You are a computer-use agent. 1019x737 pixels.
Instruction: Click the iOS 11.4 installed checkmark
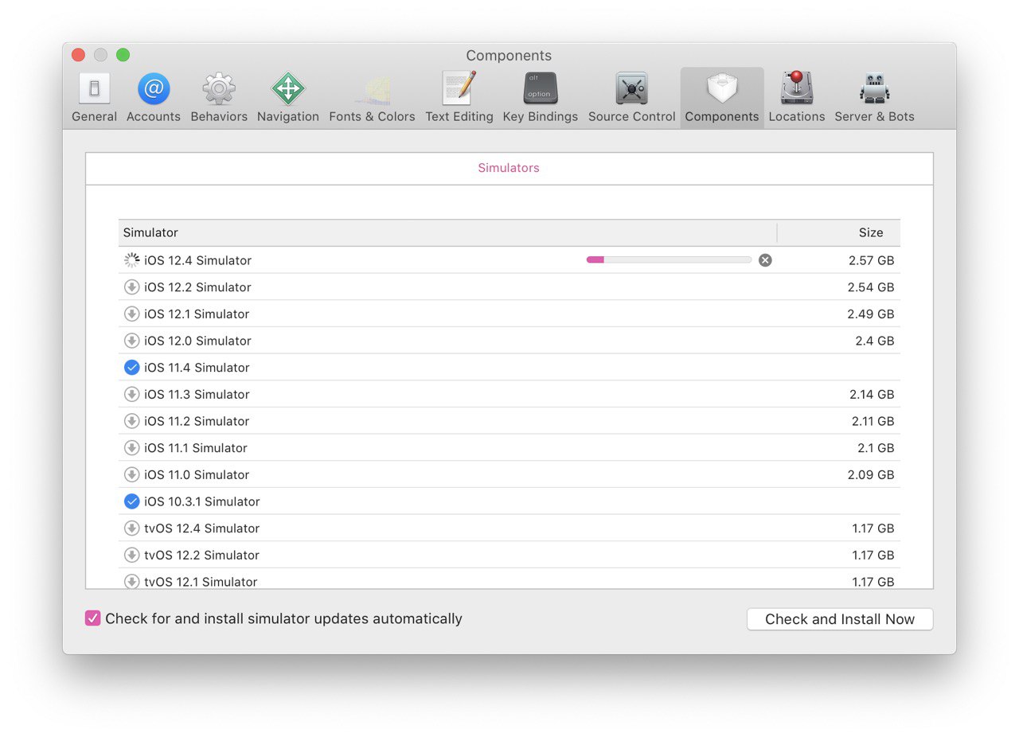coord(132,368)
